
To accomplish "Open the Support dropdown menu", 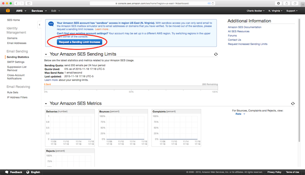I will [x=292, y=11].
